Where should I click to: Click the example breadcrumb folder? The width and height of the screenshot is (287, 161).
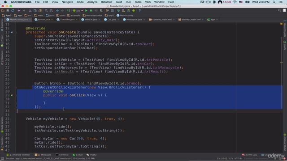click(74, 16)
